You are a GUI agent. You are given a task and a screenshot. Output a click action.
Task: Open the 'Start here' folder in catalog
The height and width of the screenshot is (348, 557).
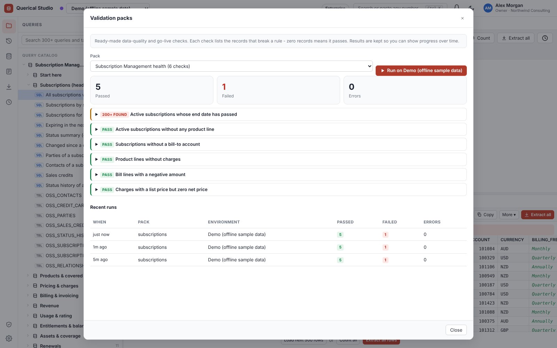pos(50,75)
